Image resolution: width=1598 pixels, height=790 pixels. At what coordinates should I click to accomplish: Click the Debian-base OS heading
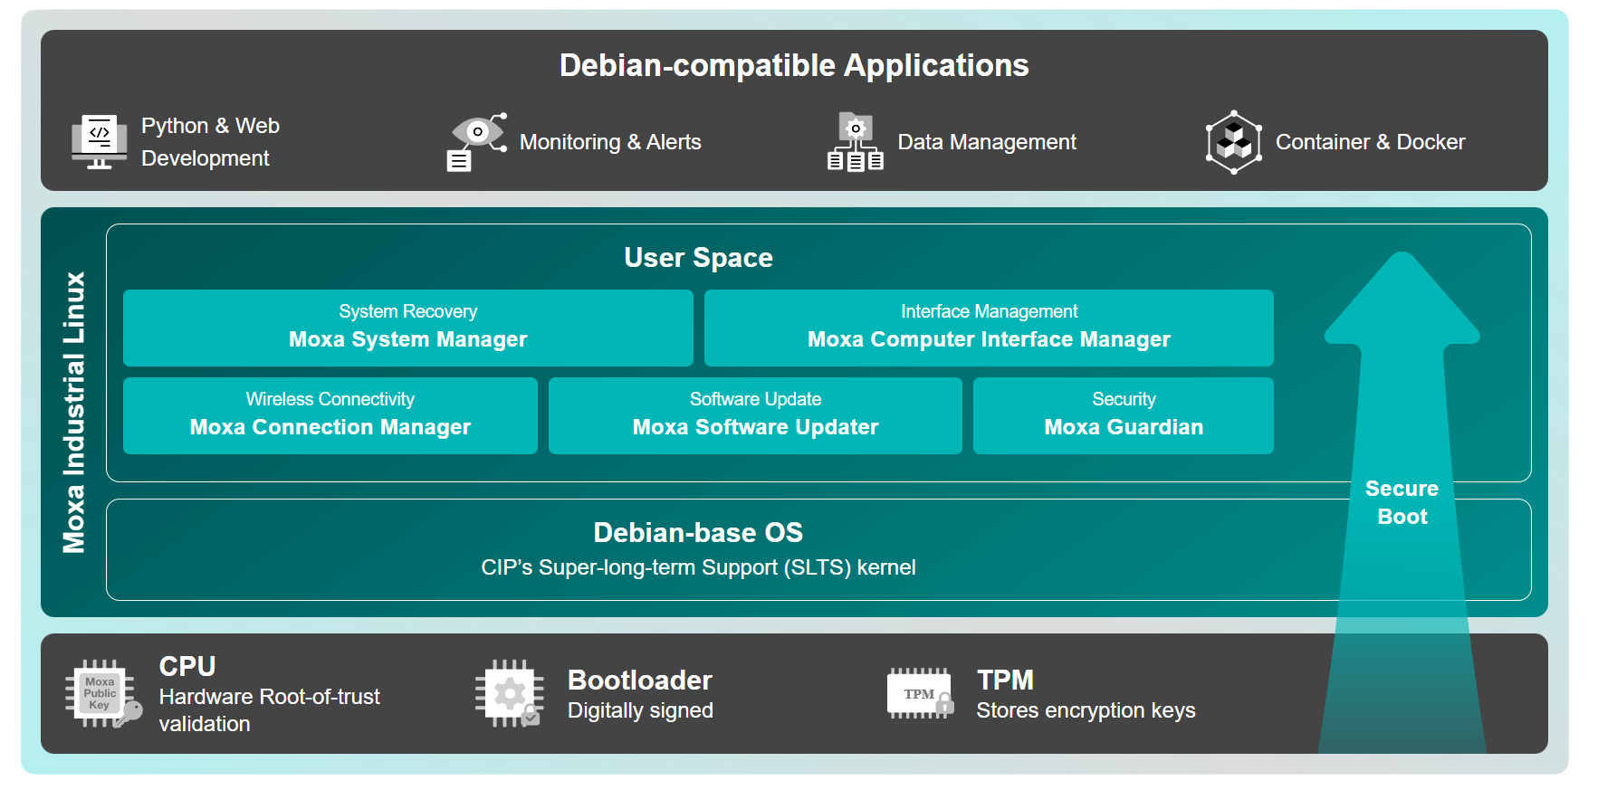point(698,532)
